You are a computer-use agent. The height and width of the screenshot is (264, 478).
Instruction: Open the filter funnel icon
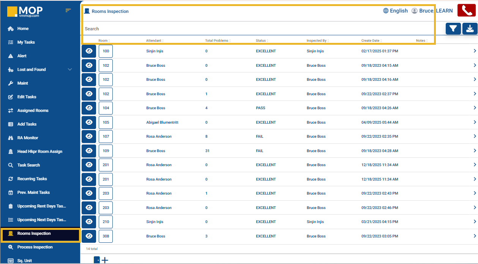pos(453,28)
